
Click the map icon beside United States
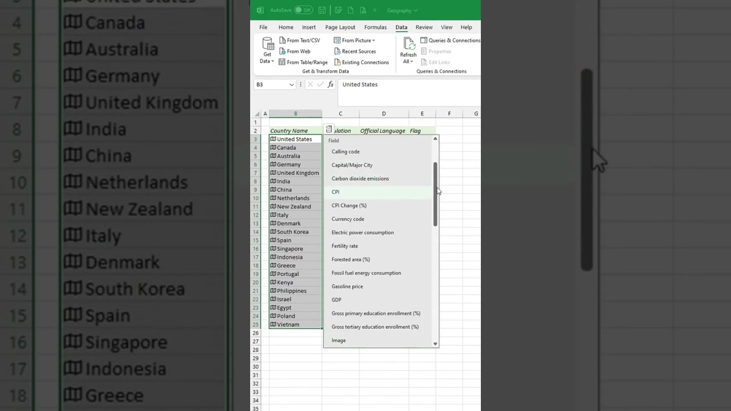pos(274,139)
